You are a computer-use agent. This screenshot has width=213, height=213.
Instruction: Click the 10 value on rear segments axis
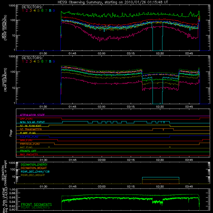(x=14, y=88)
